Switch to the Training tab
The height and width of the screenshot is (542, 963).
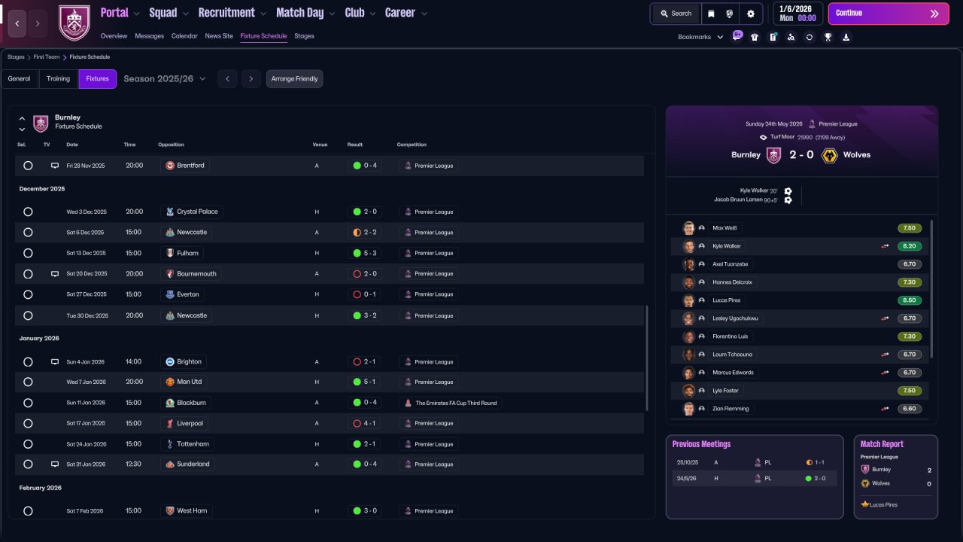click(x=58, y=79)
